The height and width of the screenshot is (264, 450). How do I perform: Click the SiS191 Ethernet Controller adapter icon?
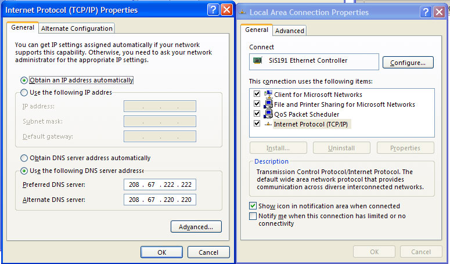[257, 60]
